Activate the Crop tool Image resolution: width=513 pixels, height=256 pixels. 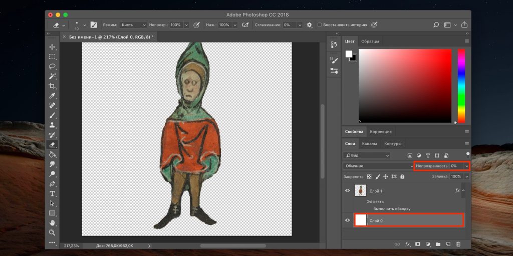point(52,86)
